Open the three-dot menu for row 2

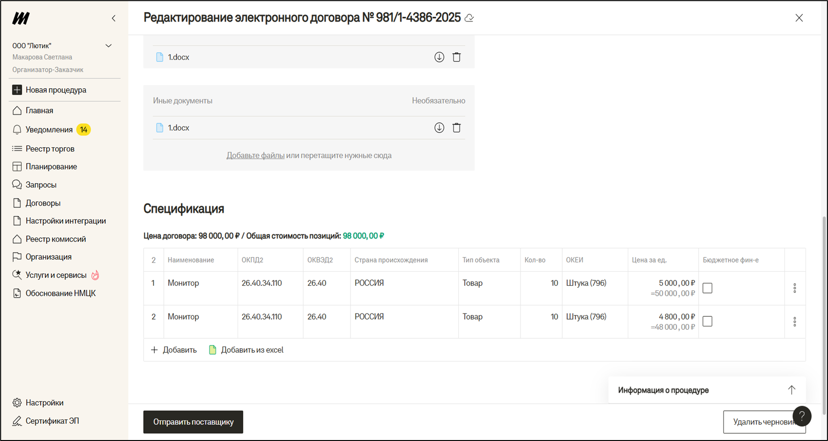(x=794, y=322)
